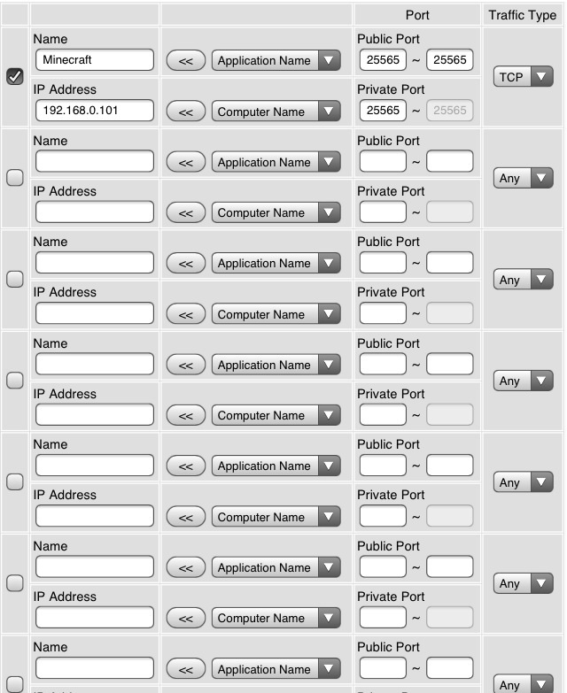This screenshot has height=693, width=567.
Task: Uncheck the Minecraft rule checkbox
Action: [14, 77]
